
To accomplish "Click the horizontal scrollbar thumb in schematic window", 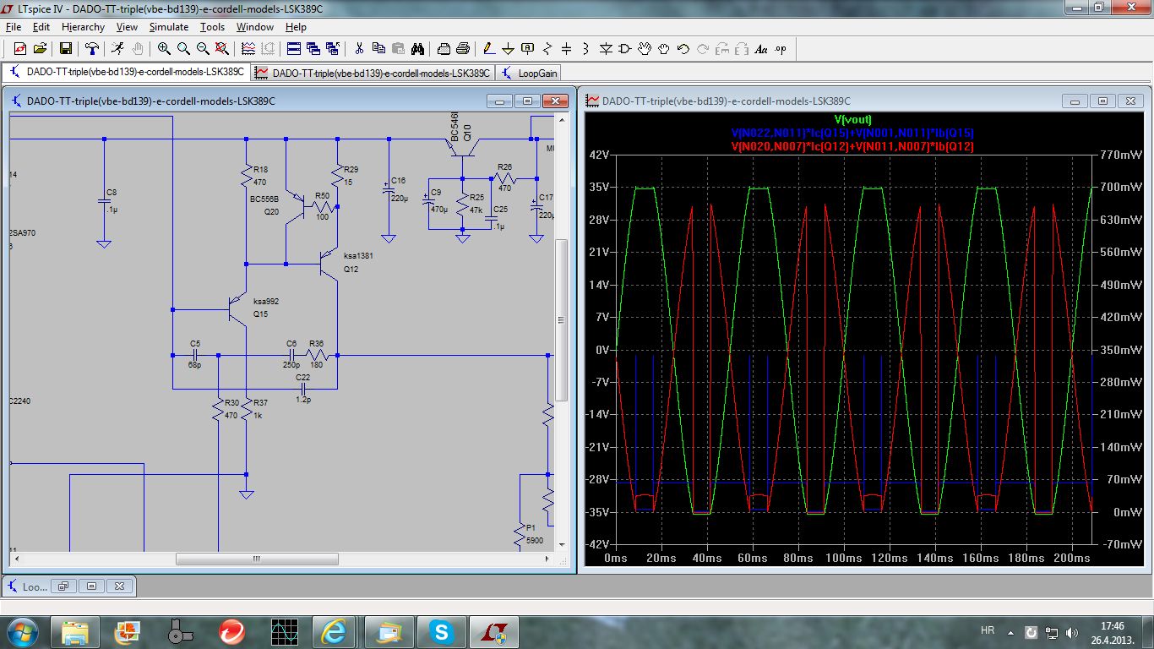I will (x=257, y=559).
